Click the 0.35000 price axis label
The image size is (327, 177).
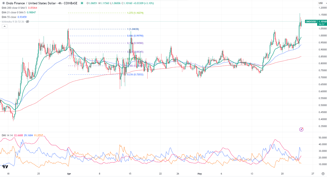pyautogui.click(x=323, y=126)
